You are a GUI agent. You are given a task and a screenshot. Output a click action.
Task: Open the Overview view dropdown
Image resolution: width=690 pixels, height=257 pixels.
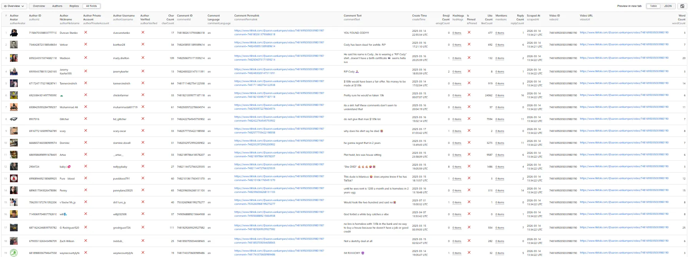[x=14, y=6]
